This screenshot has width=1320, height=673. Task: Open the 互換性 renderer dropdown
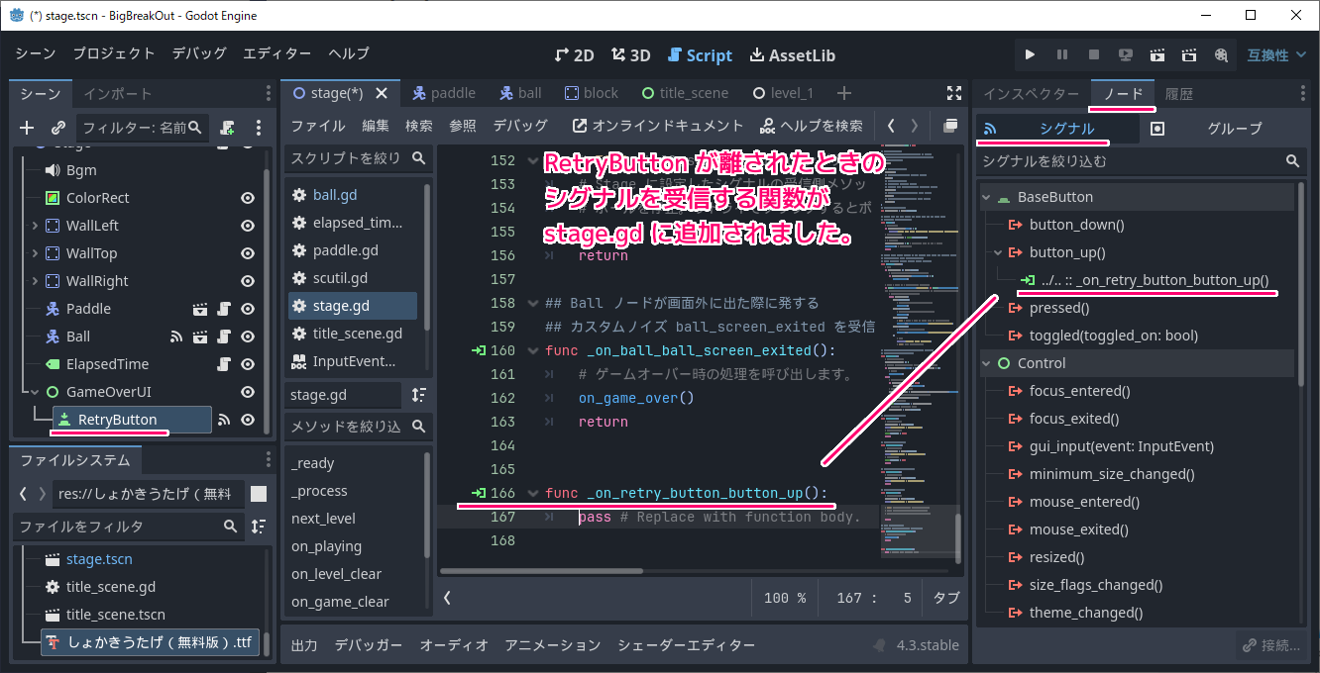point(1276,54)
